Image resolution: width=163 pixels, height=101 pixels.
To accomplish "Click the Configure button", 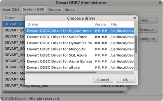I will (x=147, y=39).
